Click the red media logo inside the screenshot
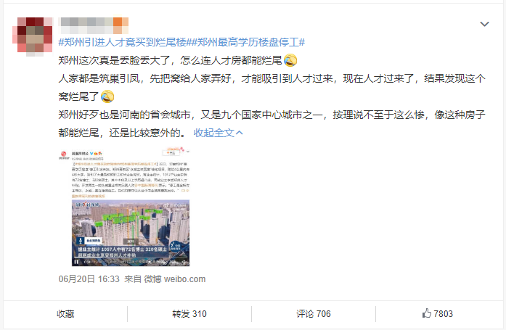The image size is (506, 330). 64,154
